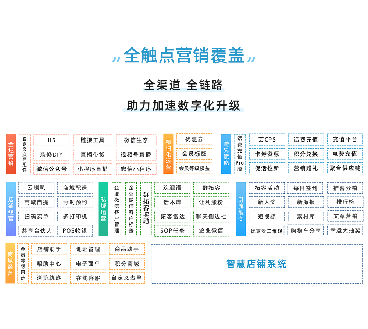Open the 促活拉新 box
The height and width of the screenshot is (329, 368).
point(267,168)
